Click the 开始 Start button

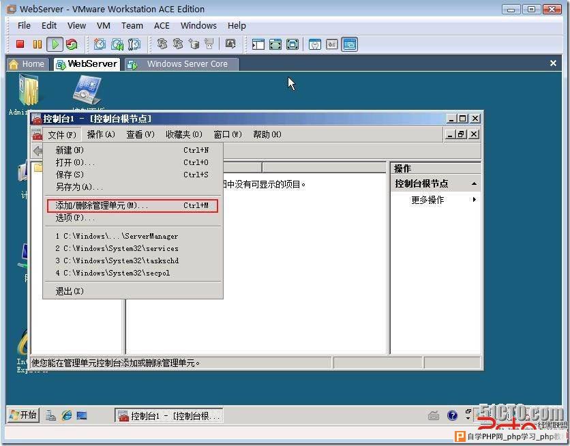click(24, 415)
